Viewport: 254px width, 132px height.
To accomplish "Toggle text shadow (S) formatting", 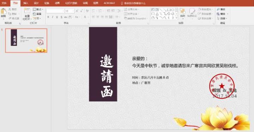I will 61,17.
